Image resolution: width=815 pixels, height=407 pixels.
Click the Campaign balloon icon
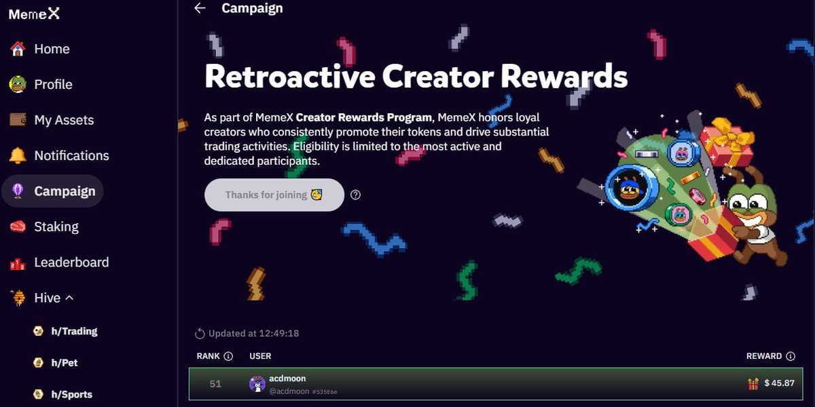click(x=18, y=191)
